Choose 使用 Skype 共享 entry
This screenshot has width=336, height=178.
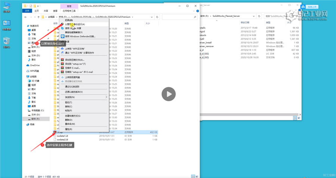pyautogui.click(x=73, y=28)
